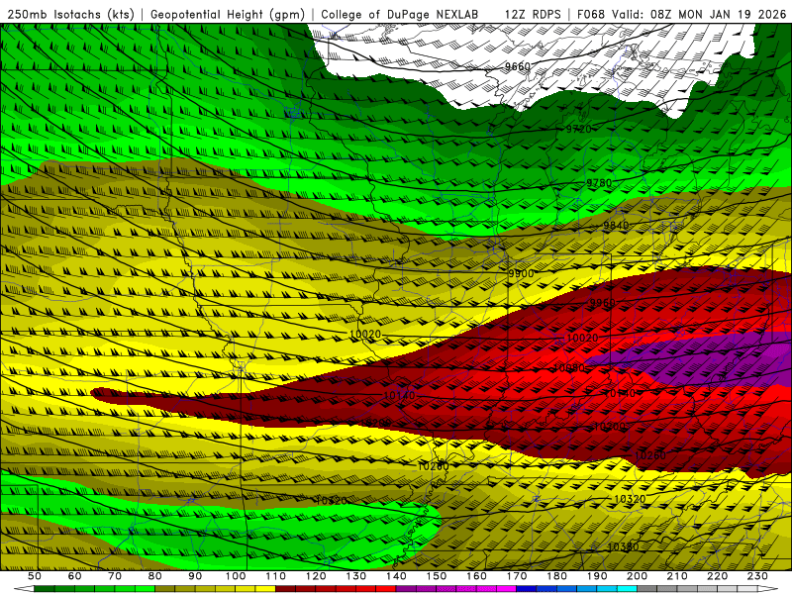Click 'Valid: 08Z MON JAN 19 2026'
Image resolution: width=792 pixels, height=594 pixels.
(x=699, y=14)
